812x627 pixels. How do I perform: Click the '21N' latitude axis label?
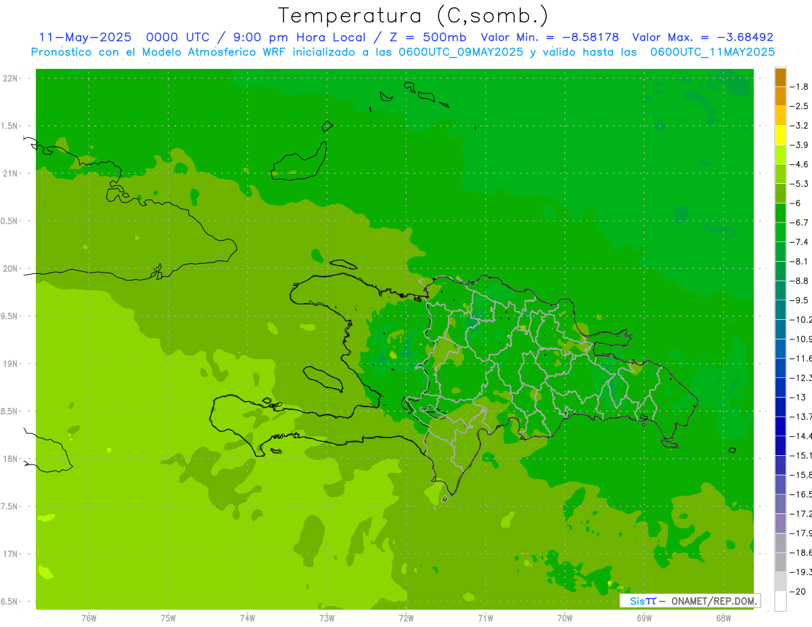pyautogui.click(x=9, y=173)
